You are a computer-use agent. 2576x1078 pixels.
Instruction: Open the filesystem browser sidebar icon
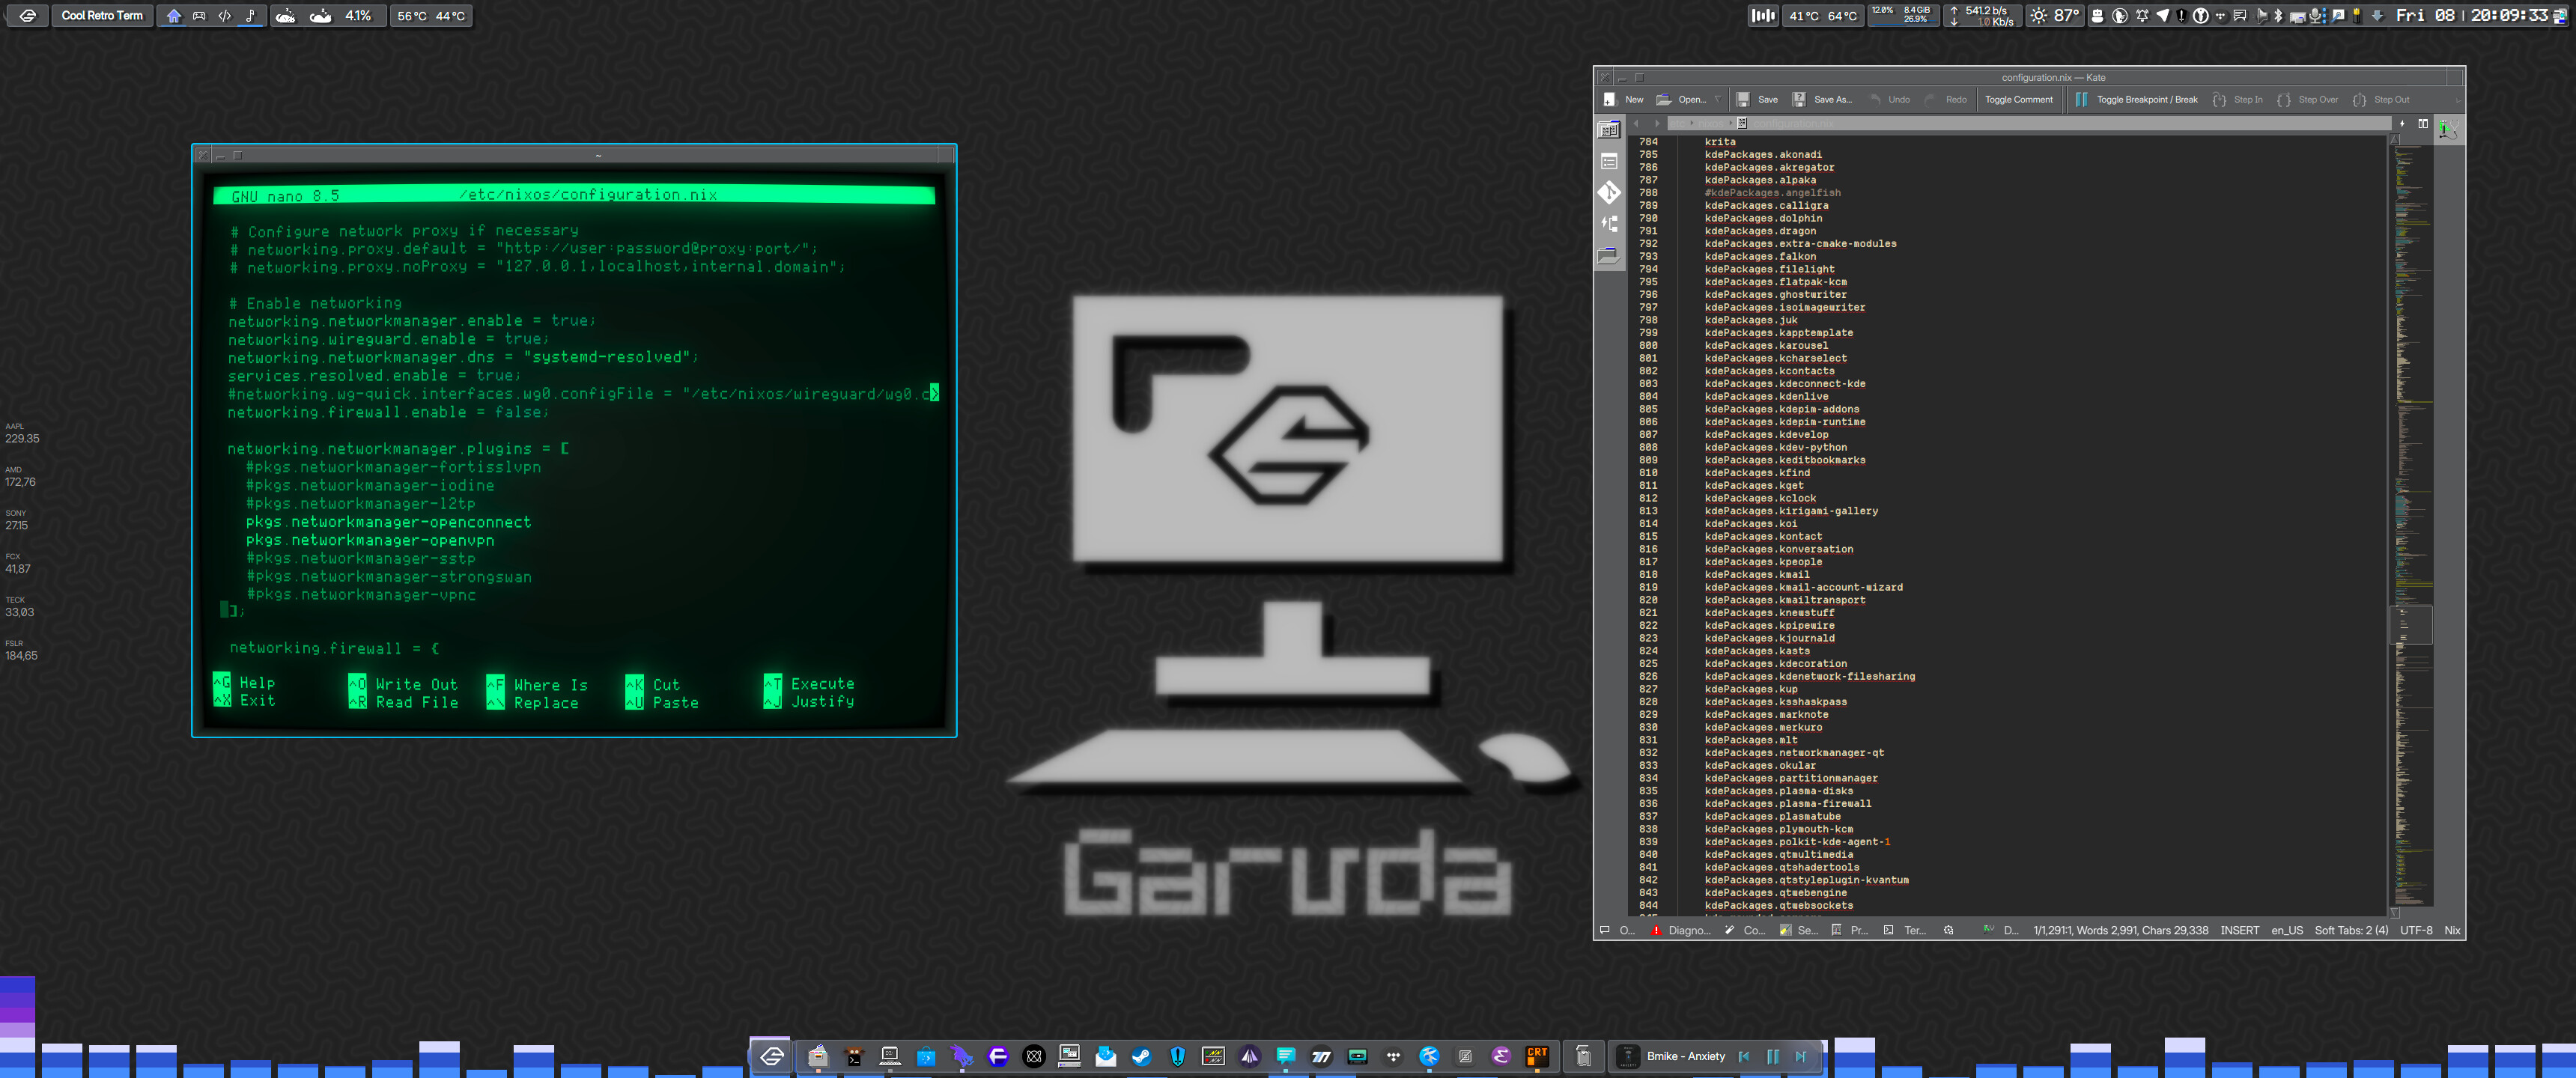click(x=1608, y=256)
